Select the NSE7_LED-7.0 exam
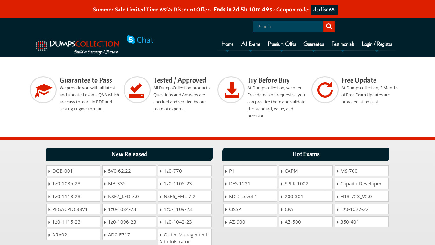The width and height of the screenshot is (435, 245). pyautogui.click(x=123, y=197)
